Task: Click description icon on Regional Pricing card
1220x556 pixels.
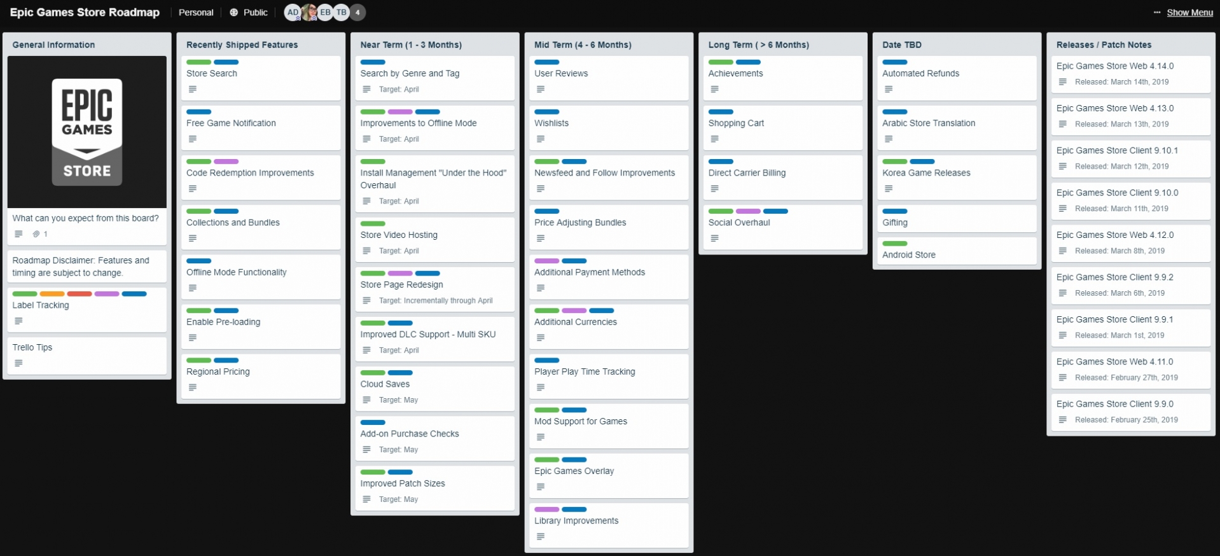Action: coord(193,387)
